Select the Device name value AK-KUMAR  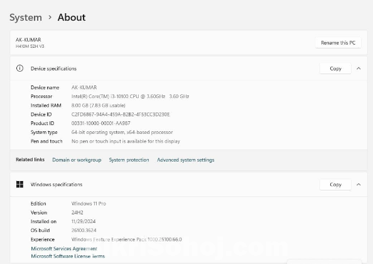(84, 87)
